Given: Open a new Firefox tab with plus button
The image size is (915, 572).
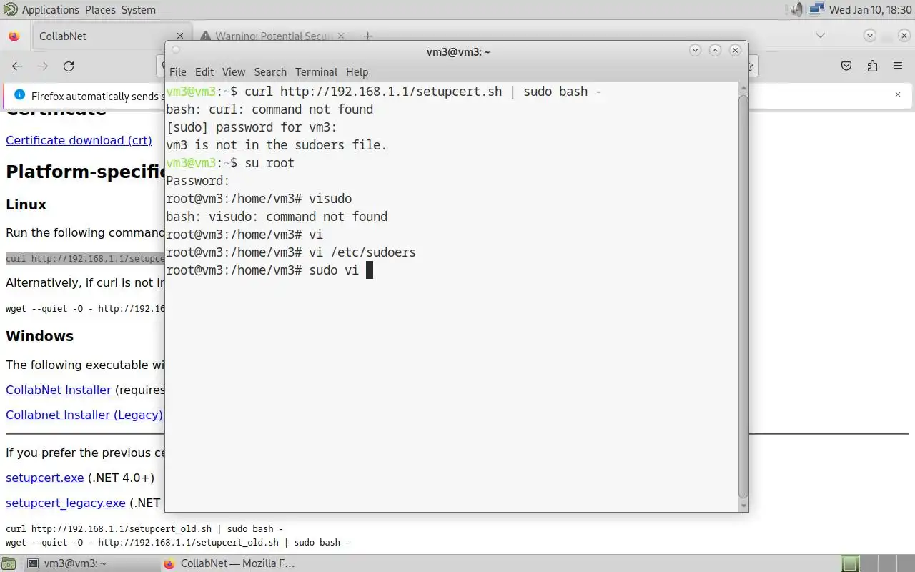Looking at the screenshot, I should 367,36.
